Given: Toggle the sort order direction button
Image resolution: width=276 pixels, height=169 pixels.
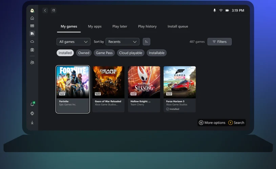Looking at the screenshot, I should point(146,42).
